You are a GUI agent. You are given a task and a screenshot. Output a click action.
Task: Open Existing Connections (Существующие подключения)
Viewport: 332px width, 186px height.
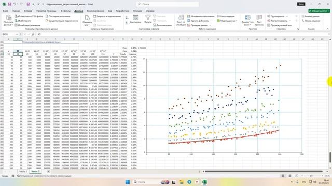(62, 21)
